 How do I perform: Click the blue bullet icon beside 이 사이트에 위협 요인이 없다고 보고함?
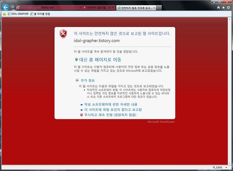tap(82, 110)
